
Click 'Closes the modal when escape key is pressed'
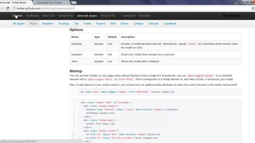[x=147, y=54]
